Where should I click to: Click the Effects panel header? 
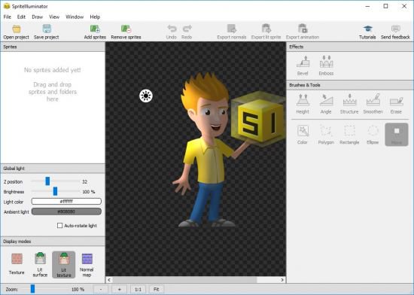coord(350,47)
